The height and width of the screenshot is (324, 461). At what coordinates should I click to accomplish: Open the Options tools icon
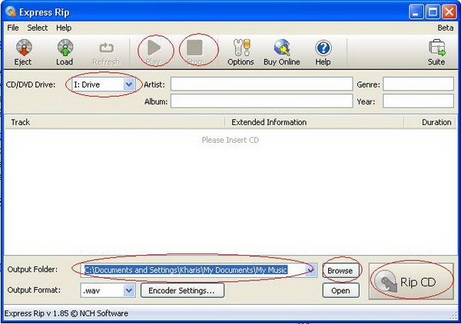click(x=241, y=48)
